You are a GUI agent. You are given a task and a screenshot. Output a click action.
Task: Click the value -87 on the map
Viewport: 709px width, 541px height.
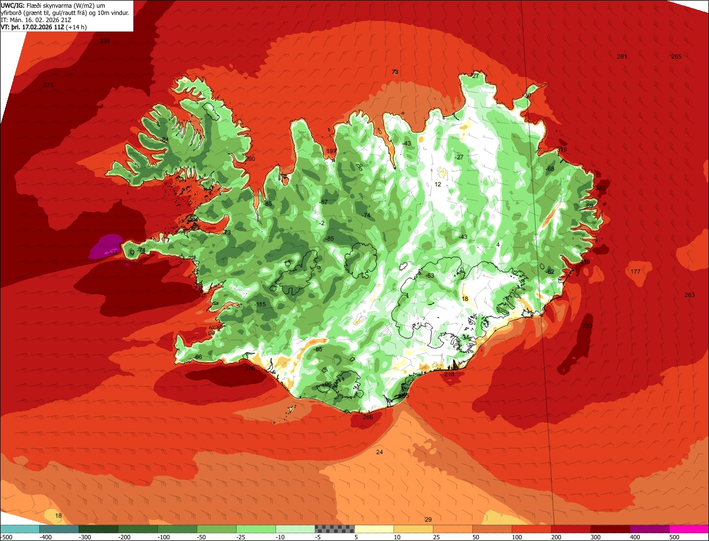pos(323,202)
